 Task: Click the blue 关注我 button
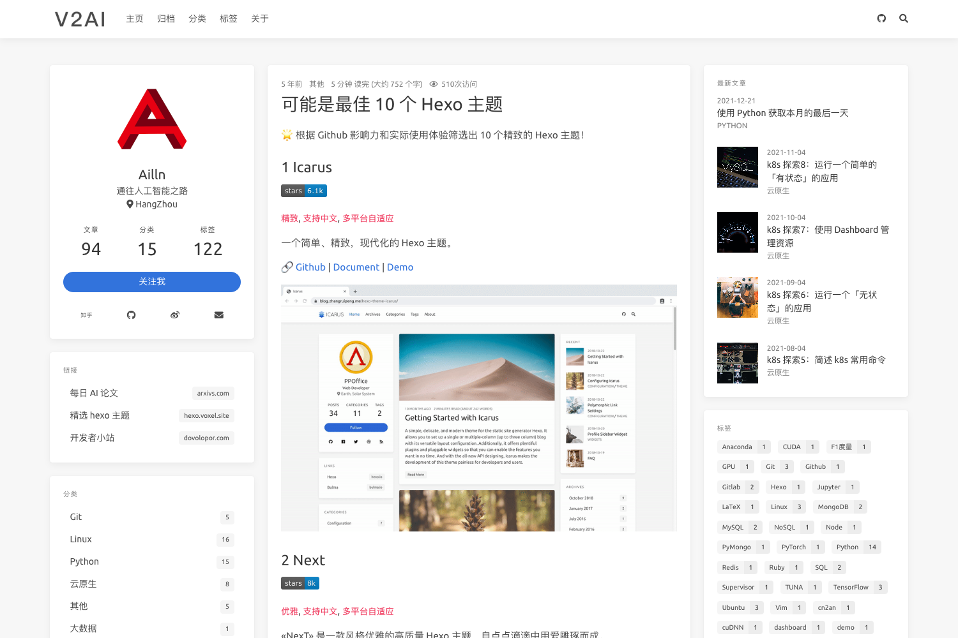pyautogui.click(x=152, y=282)
